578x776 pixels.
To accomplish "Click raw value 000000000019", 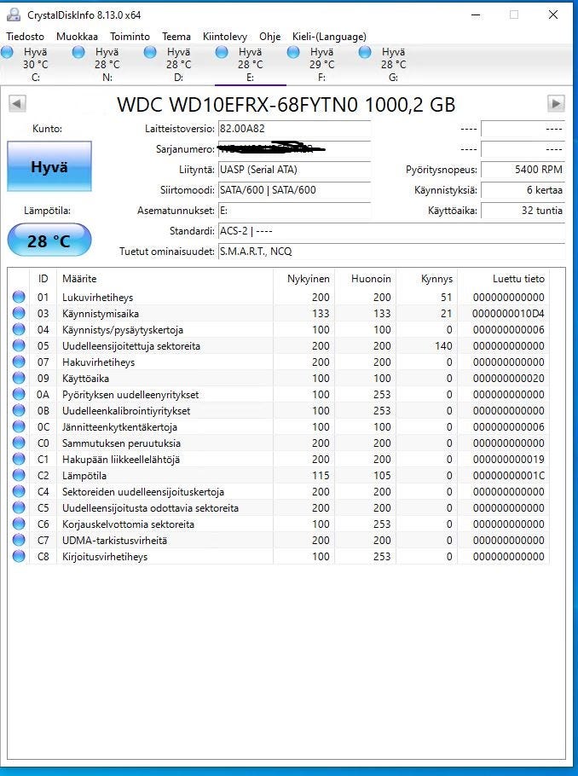I will click(x=508, y=460).
